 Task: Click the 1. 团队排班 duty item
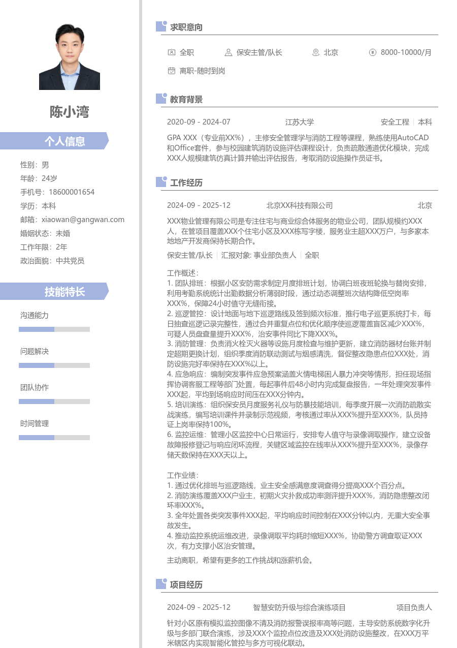pos(299,293)
